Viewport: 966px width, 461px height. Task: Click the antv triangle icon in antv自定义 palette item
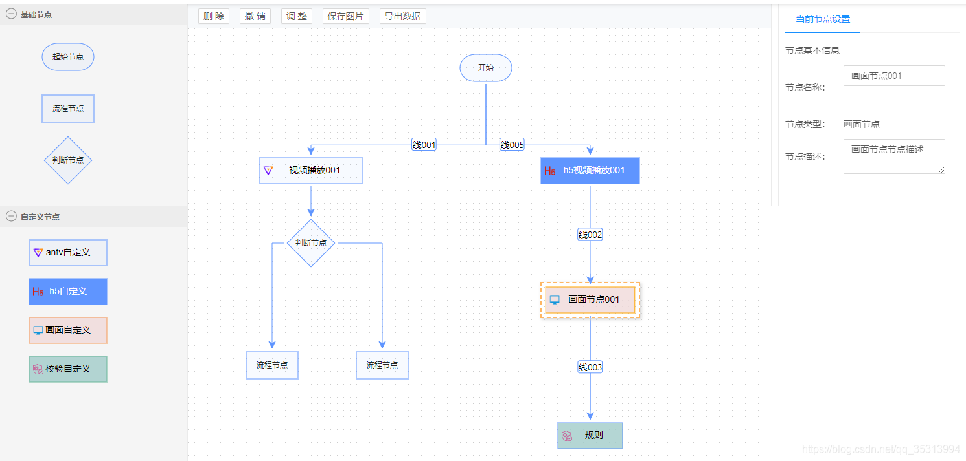click(39, 253)
